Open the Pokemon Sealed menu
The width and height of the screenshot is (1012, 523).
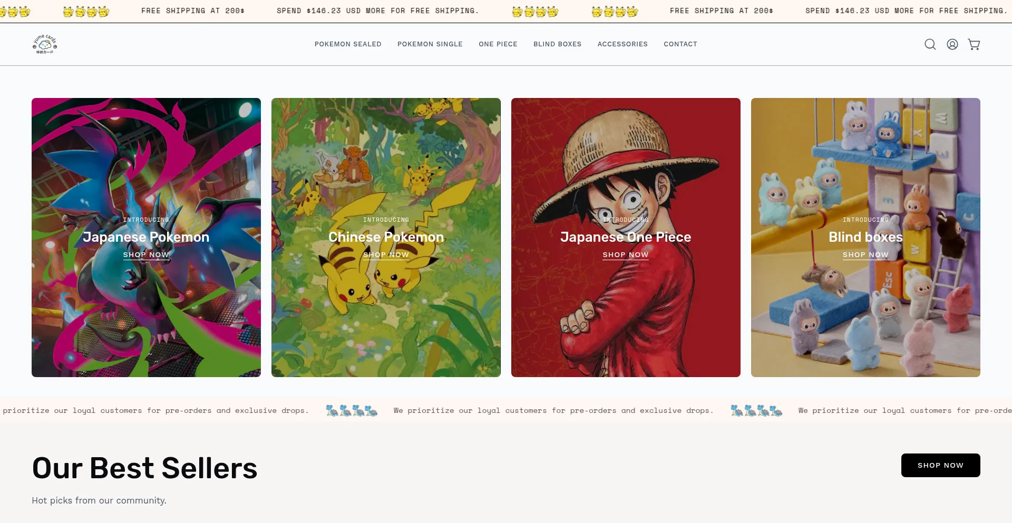[348, 44]
